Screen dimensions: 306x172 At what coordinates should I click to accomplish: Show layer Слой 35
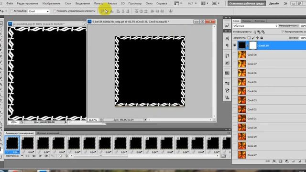click(235, 82)
